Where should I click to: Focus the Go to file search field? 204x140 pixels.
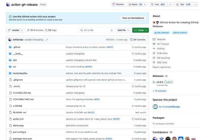[96, 30]
